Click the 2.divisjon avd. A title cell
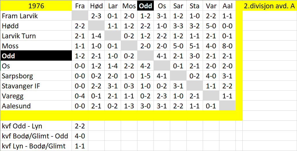This screenshot has height=151, width=297. (270, 6)
